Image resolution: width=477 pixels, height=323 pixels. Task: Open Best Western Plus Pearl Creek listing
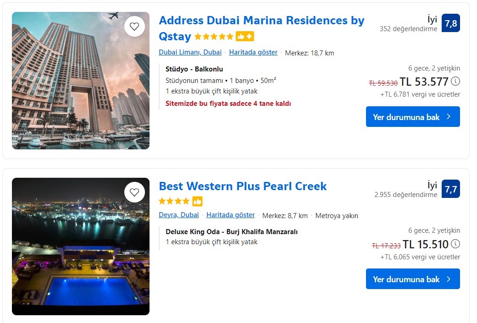243,186
